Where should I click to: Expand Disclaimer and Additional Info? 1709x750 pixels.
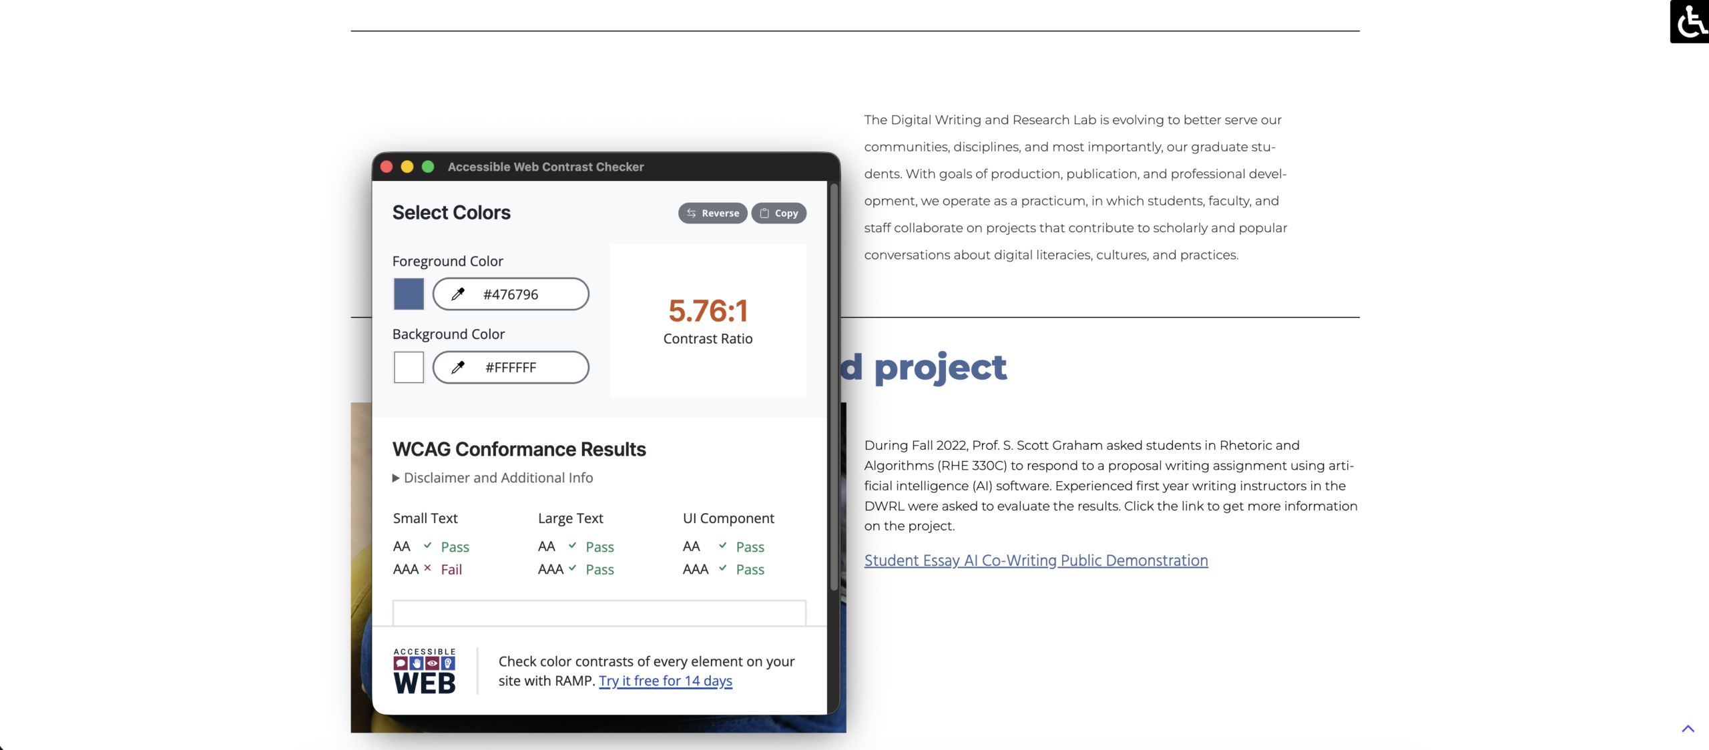point(493,478)
